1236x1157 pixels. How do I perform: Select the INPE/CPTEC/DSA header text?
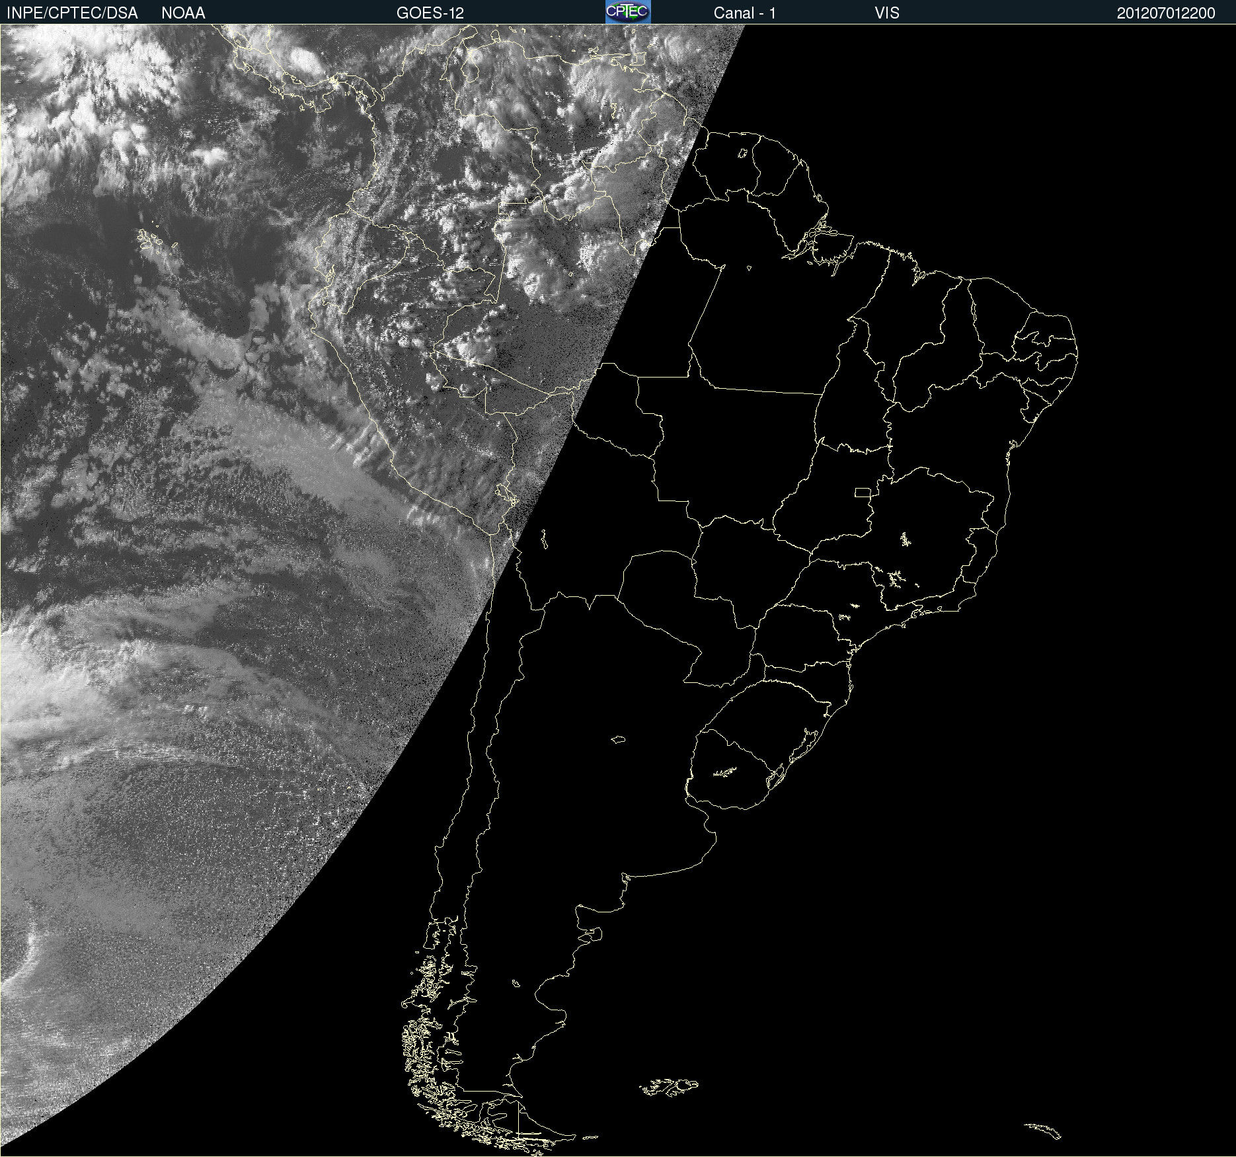(72, 13)
